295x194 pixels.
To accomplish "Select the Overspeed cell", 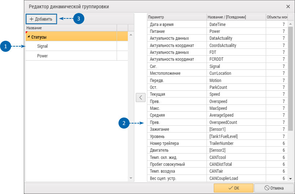I will (236, 101).
